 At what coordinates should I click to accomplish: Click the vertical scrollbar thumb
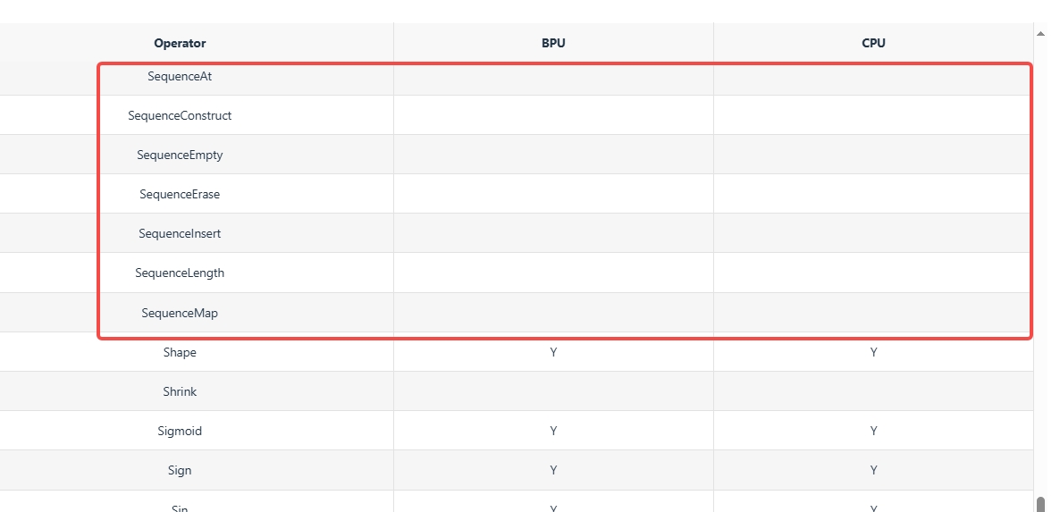[x=1040, y=504]
